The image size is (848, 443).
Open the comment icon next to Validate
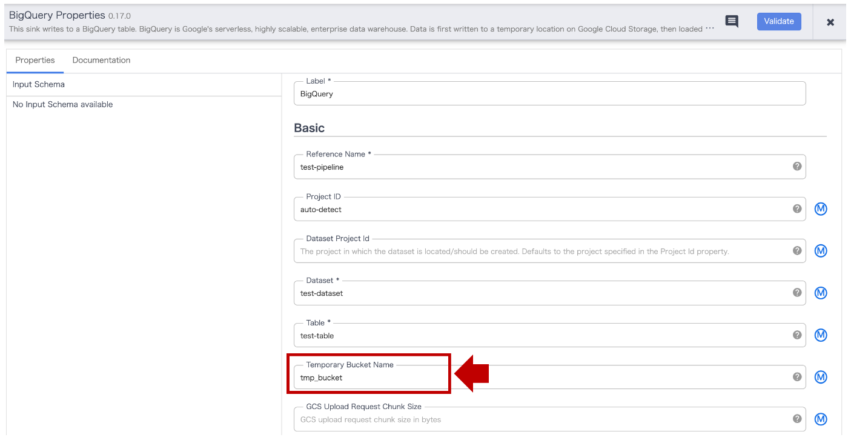click(x=732, y=22)
